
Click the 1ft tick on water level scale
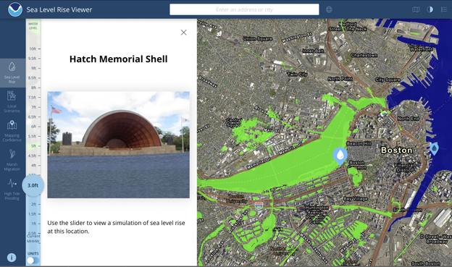[34, 224]
